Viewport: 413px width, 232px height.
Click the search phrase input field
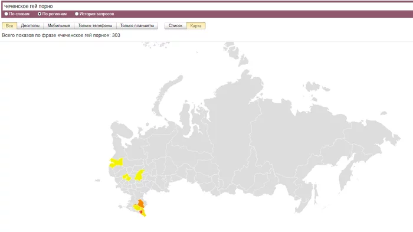pyautogui.click(x=208, y=6)
